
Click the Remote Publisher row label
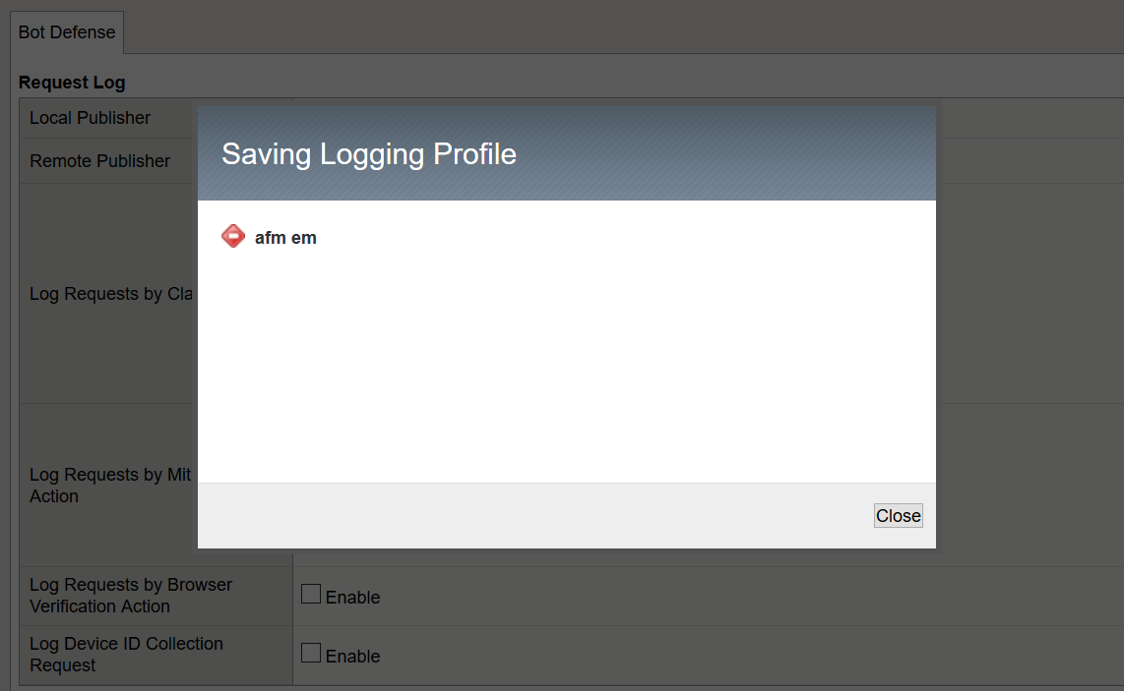100,161
